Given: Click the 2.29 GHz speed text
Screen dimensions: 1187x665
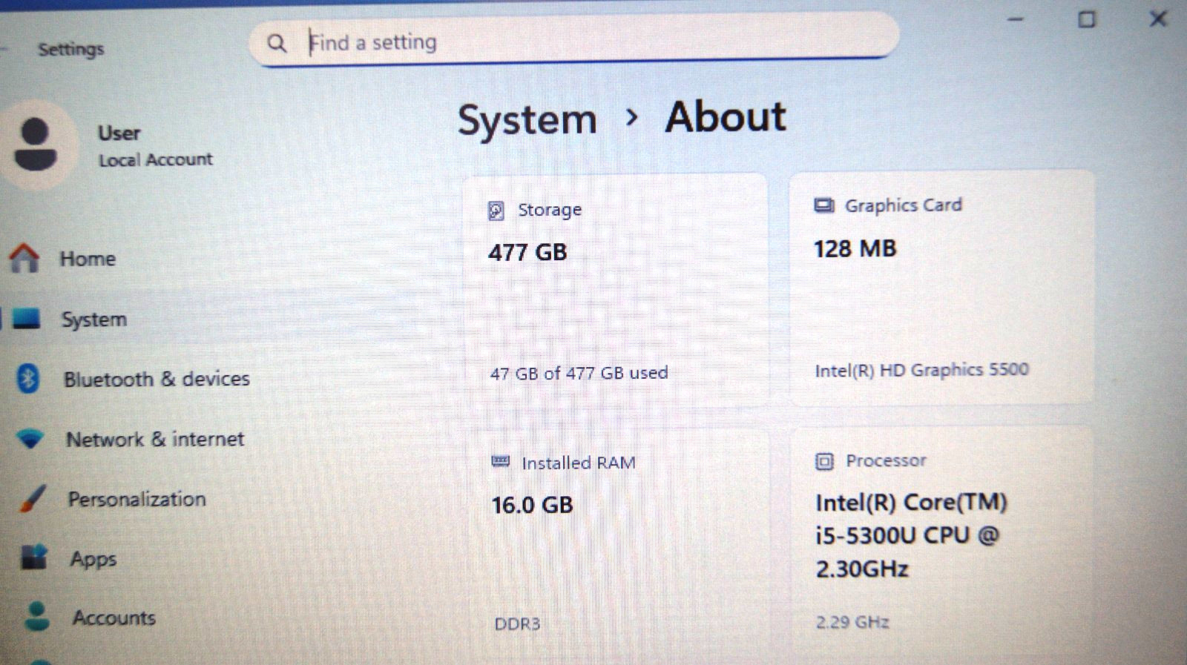Looking at the screenshot, I should [x=852, y=622].
